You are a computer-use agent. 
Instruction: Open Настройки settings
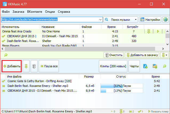coord(150,20)
